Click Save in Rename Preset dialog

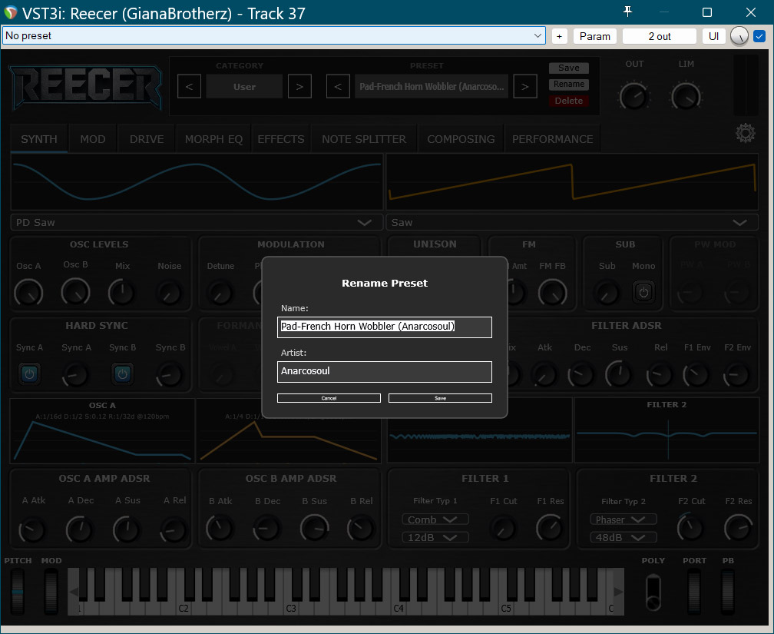click(440, 398)
